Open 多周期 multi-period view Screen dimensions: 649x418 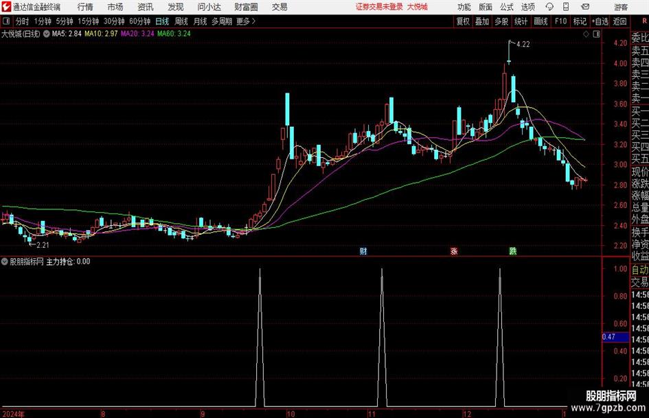(222, 21)
